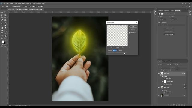Zoom out in Gaussian Blur preview

[x=112, y=47]
